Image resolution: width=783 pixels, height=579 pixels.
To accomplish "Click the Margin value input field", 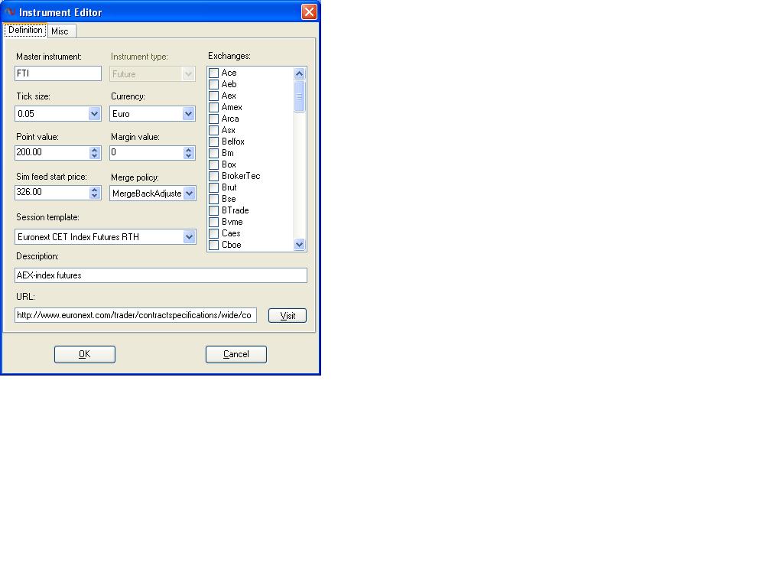I will point(146,152).
